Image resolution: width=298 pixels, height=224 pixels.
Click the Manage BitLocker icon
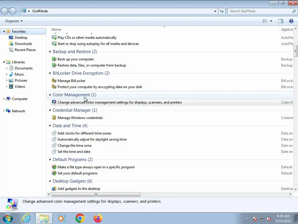[x=54, y=80]
